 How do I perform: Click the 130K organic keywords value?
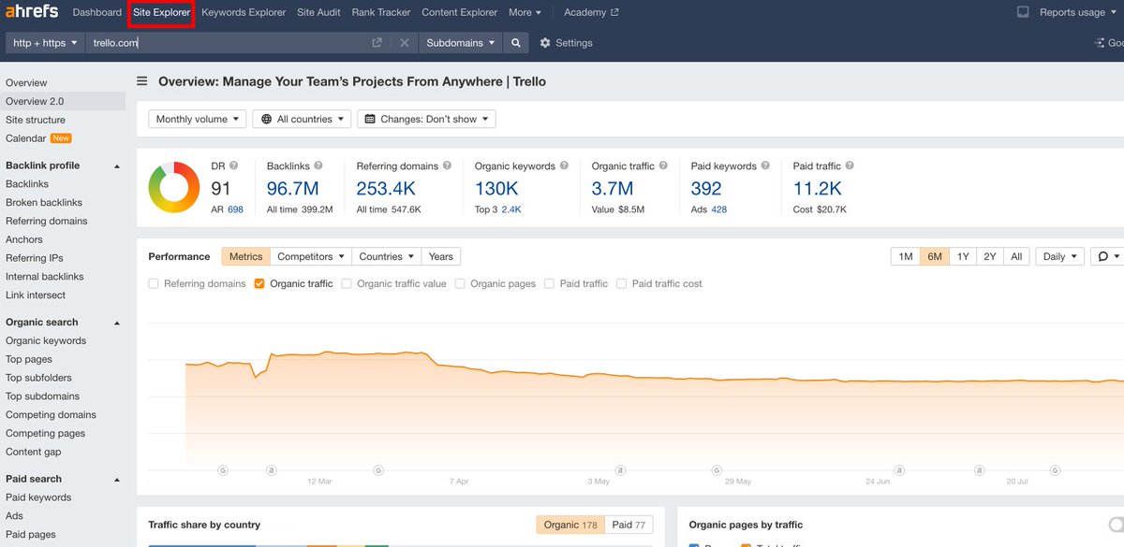[x=496, y=189]
